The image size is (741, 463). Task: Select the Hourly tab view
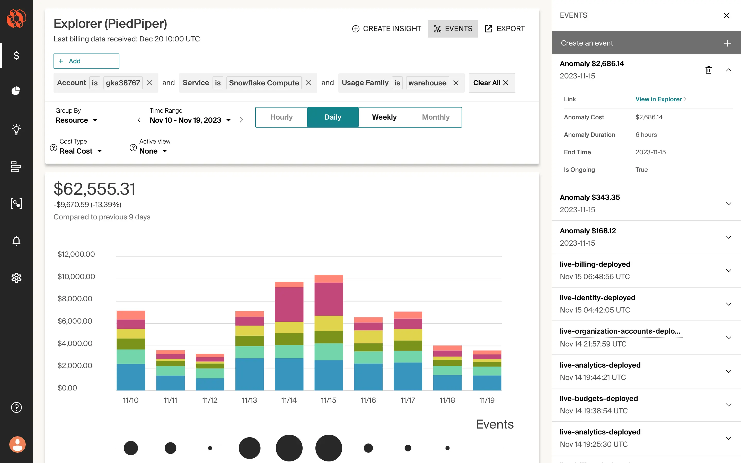coord(282,117)
